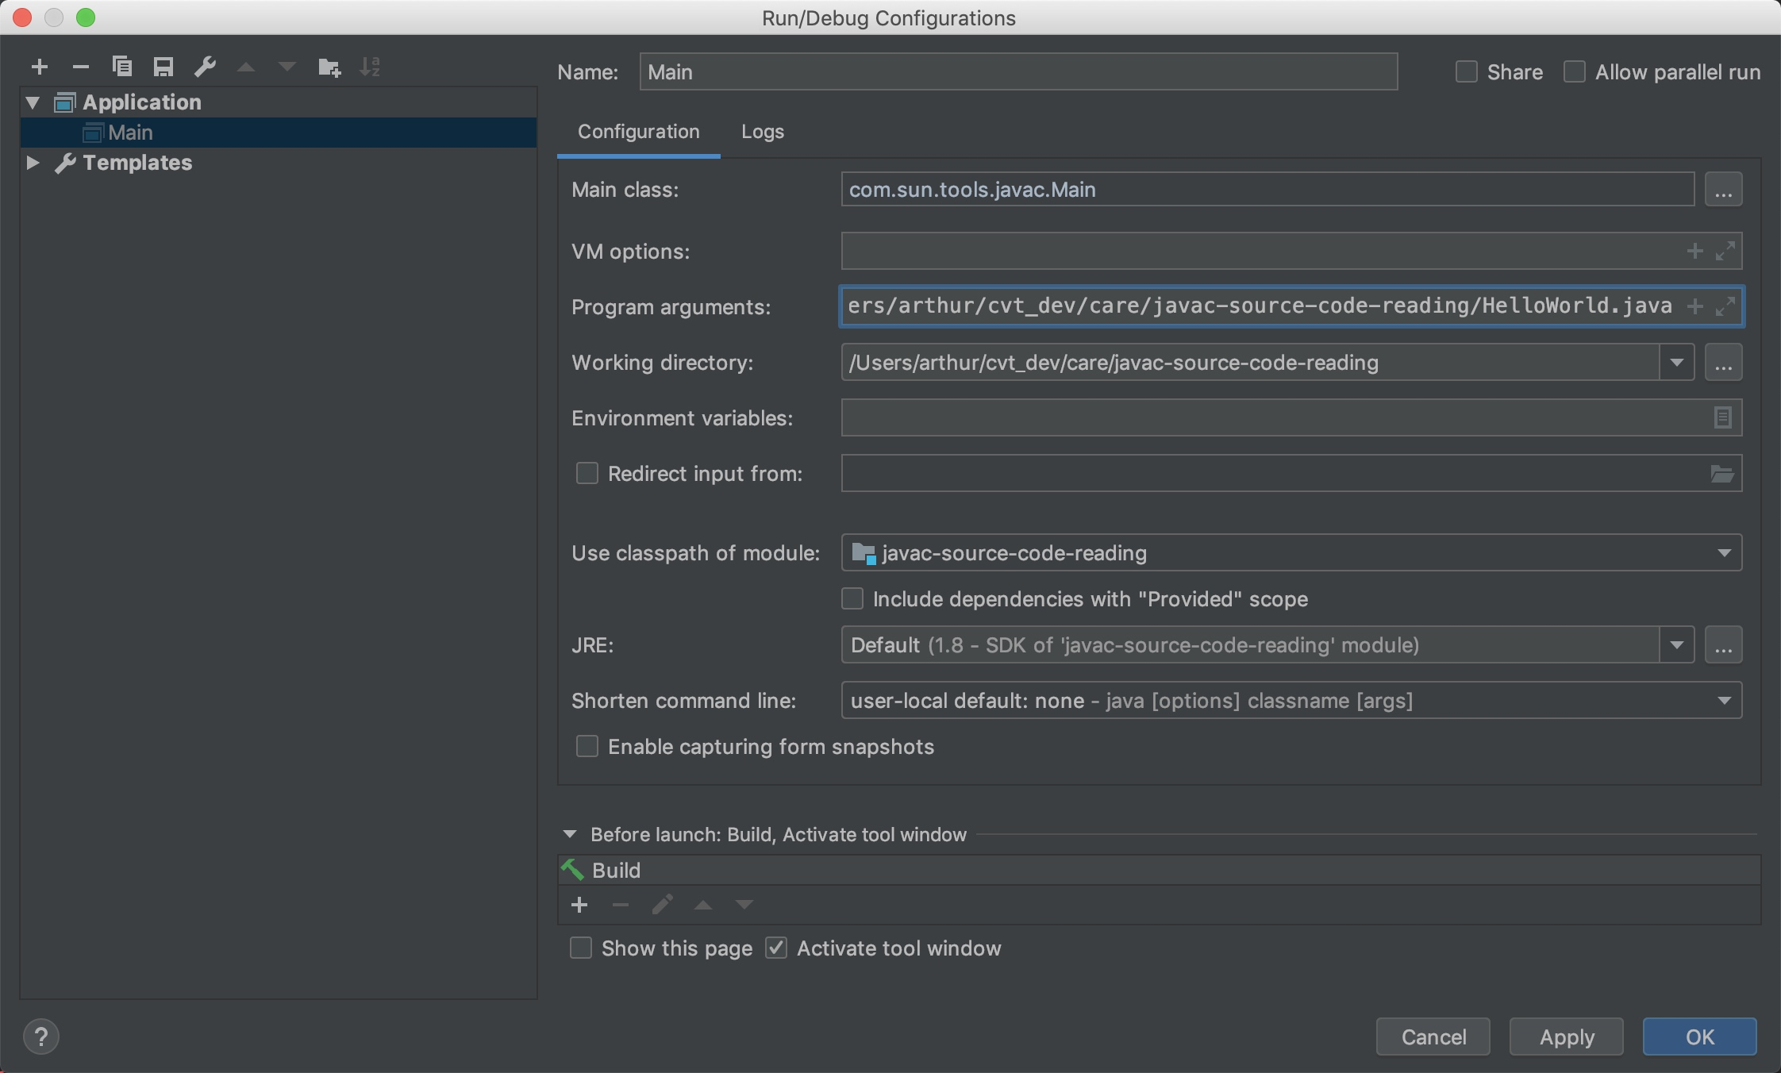This screenshot has width=1781, height=1073.
Task: Select the Configuration tab
Action: [x=638, y=132]
